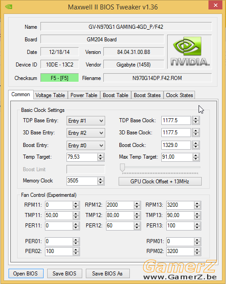Click the GPU clock offset slider handle
Viewport: 226px width, 284px height.
tap(122, 168)
